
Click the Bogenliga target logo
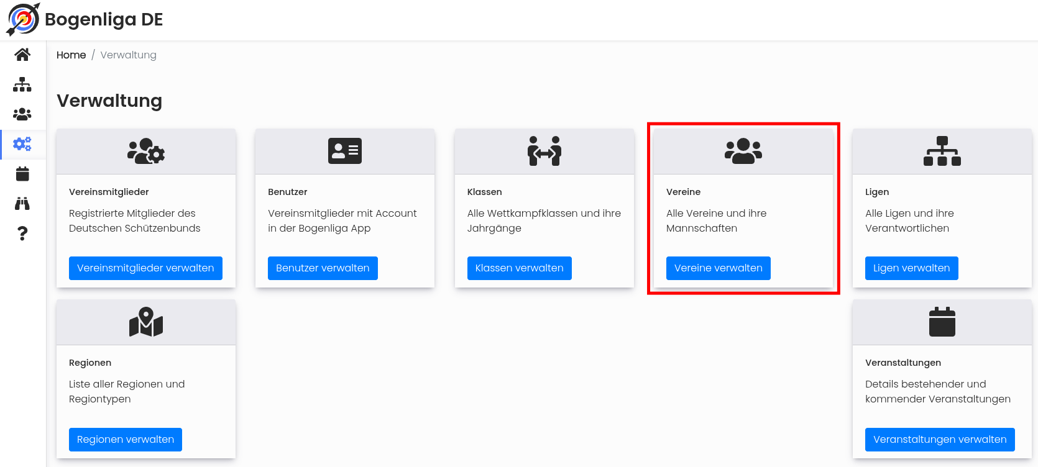(23, 19)
